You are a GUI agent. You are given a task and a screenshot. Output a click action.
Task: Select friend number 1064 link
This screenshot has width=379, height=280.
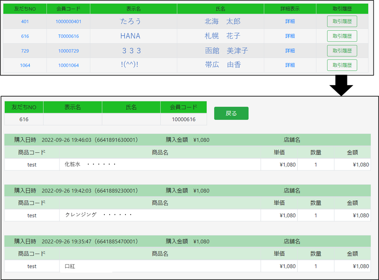tap(25, 65)
